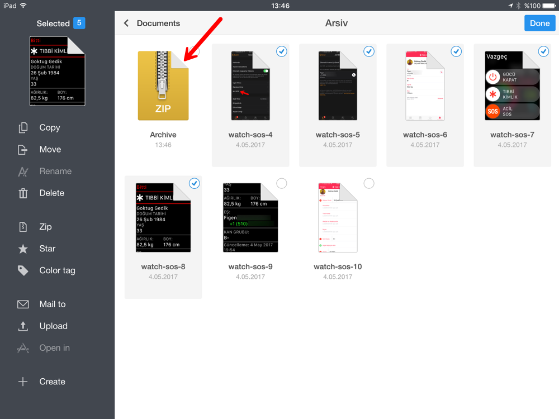The height and width of the screenshot is (419, 559).
Task: Select the watch-sos-10 checkbox circle
Action: point(369,183)
